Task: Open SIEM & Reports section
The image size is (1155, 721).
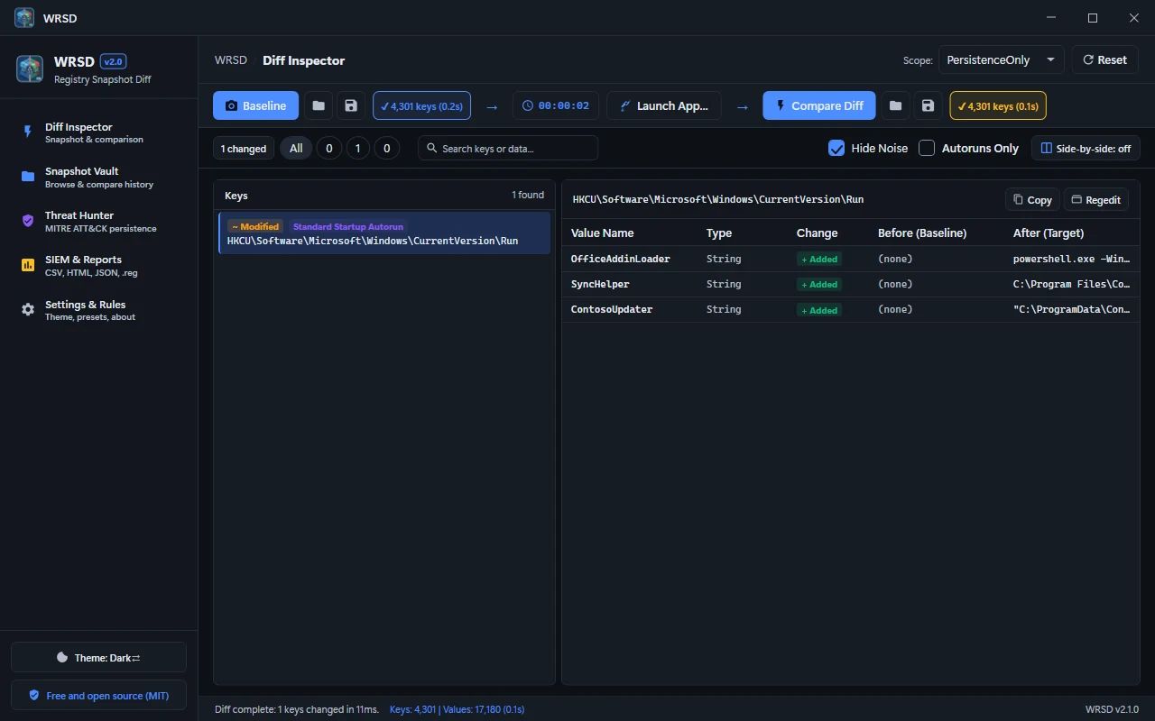Action: pos(98,265)
